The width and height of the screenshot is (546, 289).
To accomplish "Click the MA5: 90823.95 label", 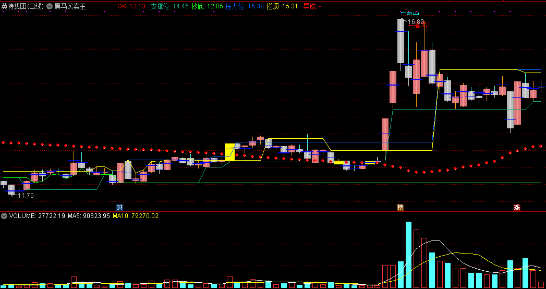I will click(89, 216).
